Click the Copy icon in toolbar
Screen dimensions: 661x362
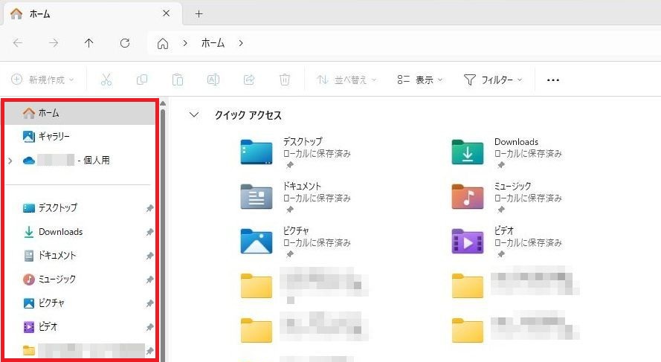tap(142, 80)
